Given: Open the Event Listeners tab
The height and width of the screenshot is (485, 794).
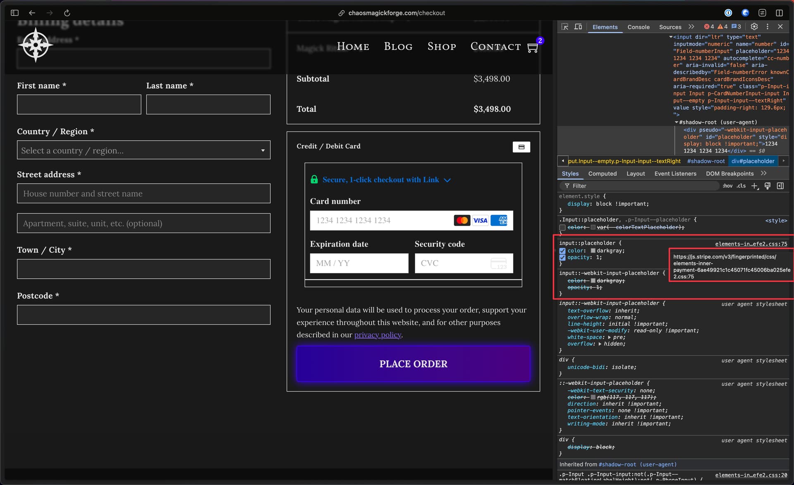Looking at the screenshot, I should (x=675, y=174).
